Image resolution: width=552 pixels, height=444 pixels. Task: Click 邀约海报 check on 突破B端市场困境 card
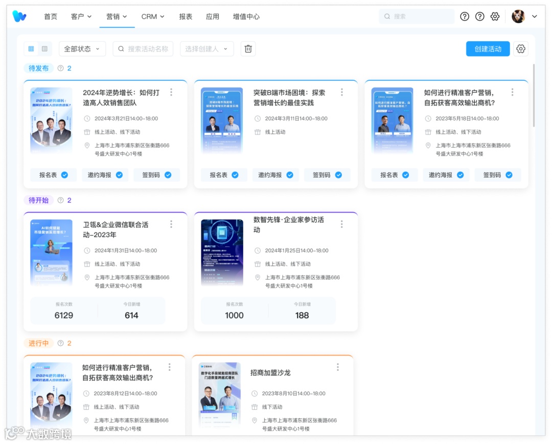coord(290,175)
